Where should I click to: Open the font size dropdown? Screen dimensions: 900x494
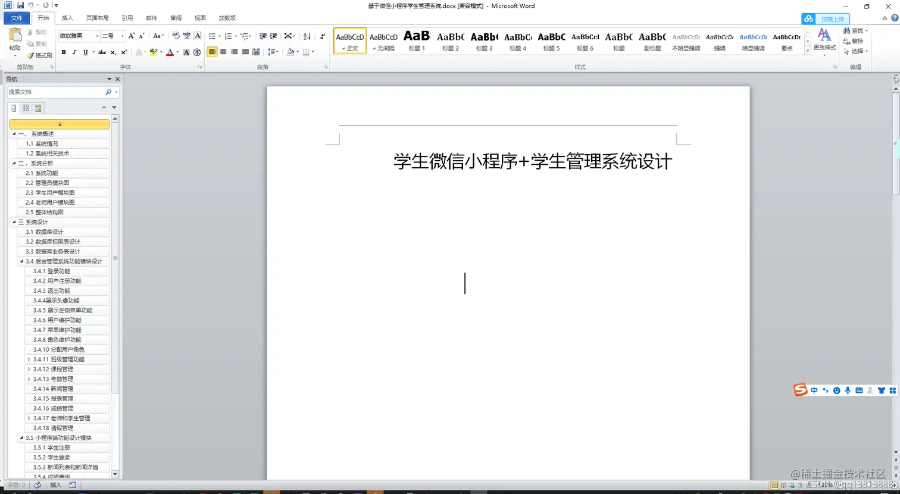(121, 36)
